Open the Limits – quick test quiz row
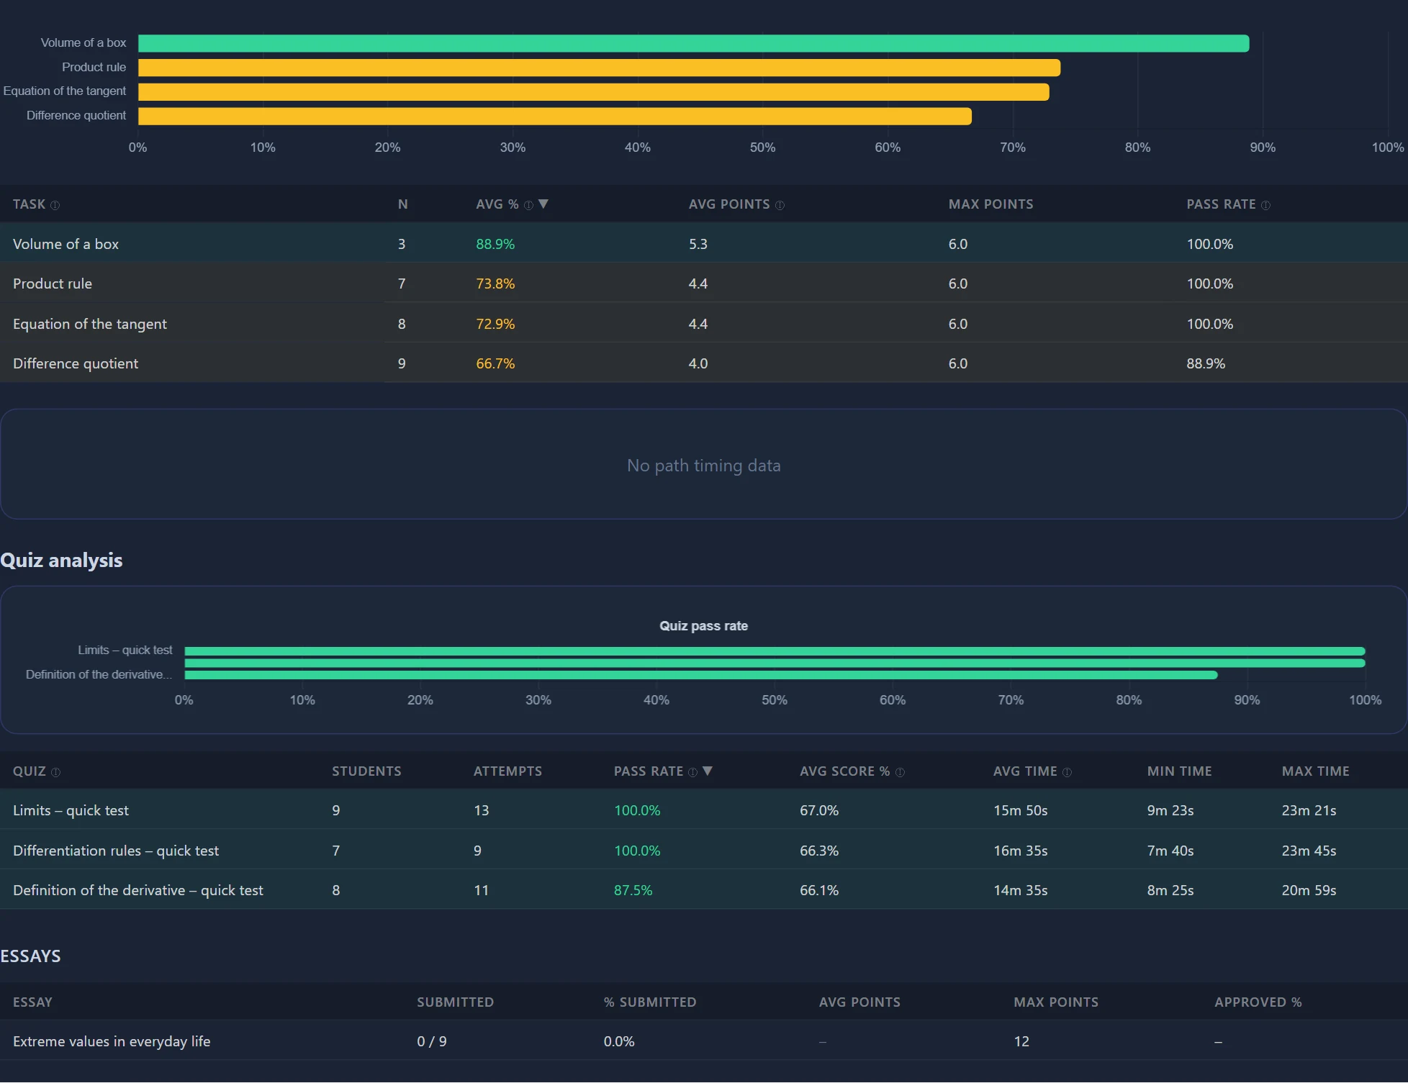Viewport: 1408px width, 1083px height. point(704,810)
